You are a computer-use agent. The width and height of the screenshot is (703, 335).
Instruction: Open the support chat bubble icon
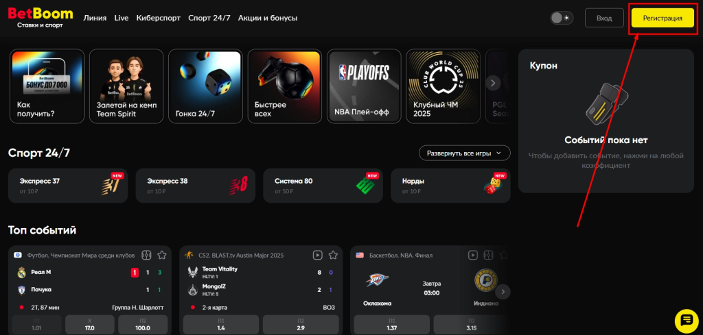click(x=687, y=320)
